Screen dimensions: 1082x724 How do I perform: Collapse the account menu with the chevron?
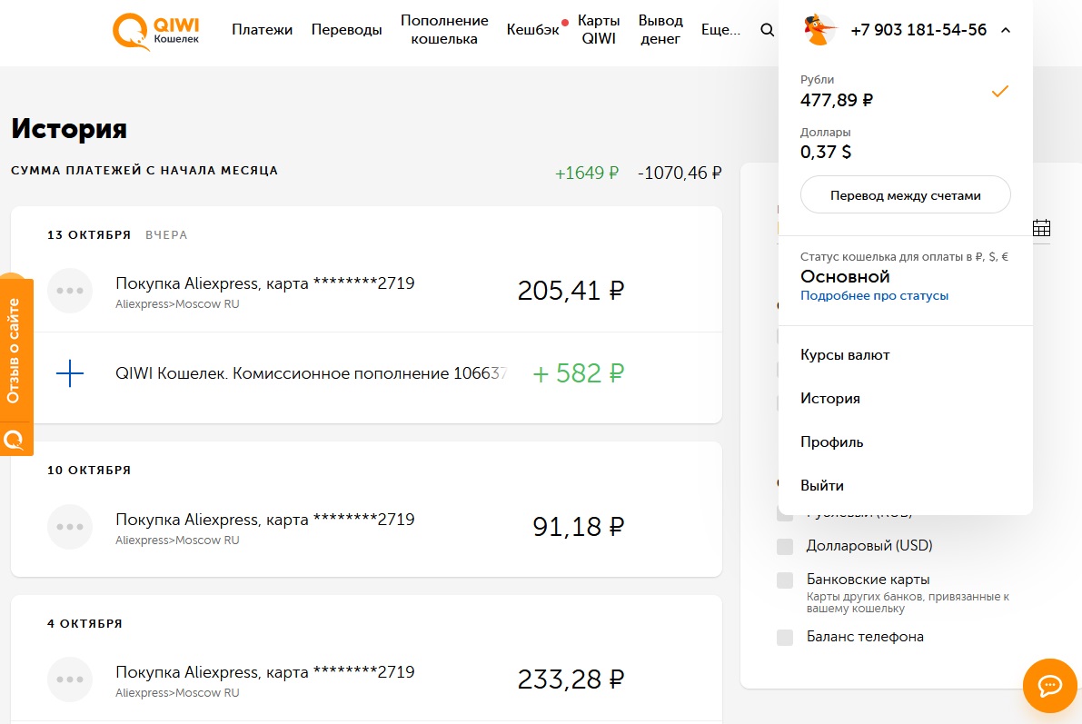tap(1006, 30)
